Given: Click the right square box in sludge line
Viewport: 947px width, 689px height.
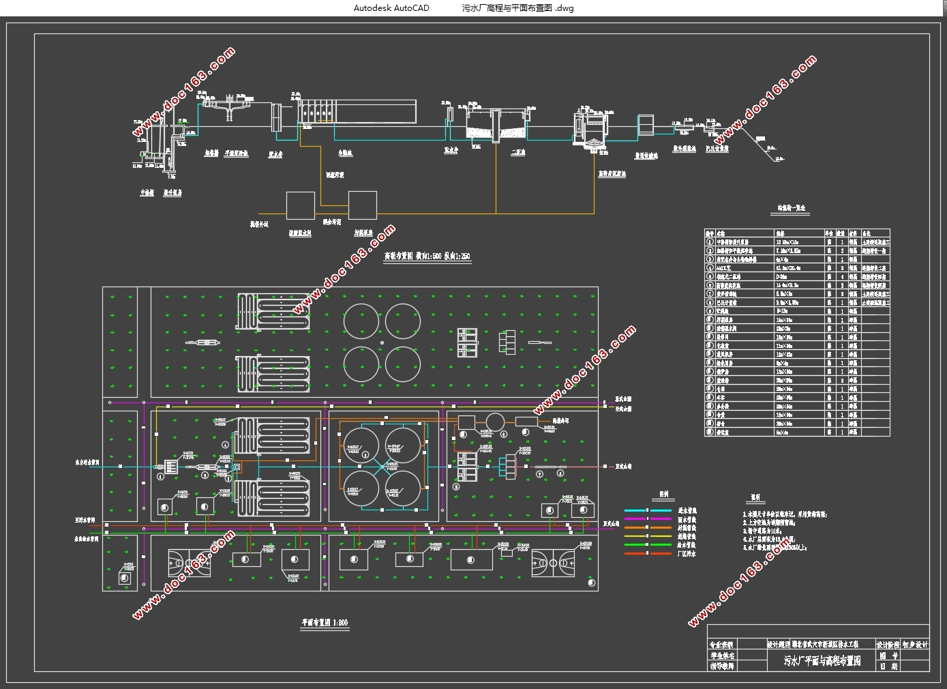Looking at the screenshot, I should click(363, 205).
